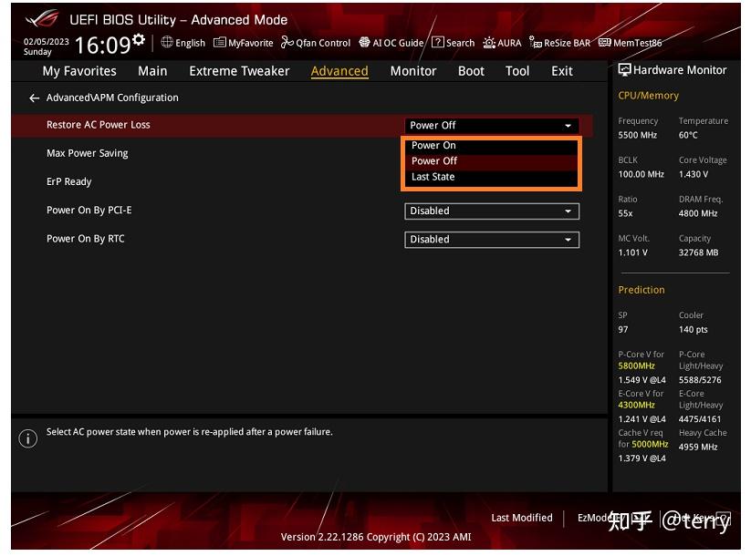Open the BIOS Search tool
This screenshot has height=556, width=751.
pos(453,43)
